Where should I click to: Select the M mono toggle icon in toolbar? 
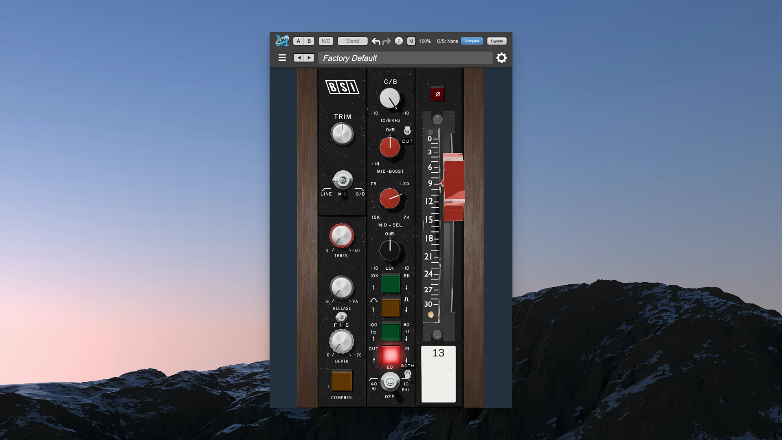point(411,41)
